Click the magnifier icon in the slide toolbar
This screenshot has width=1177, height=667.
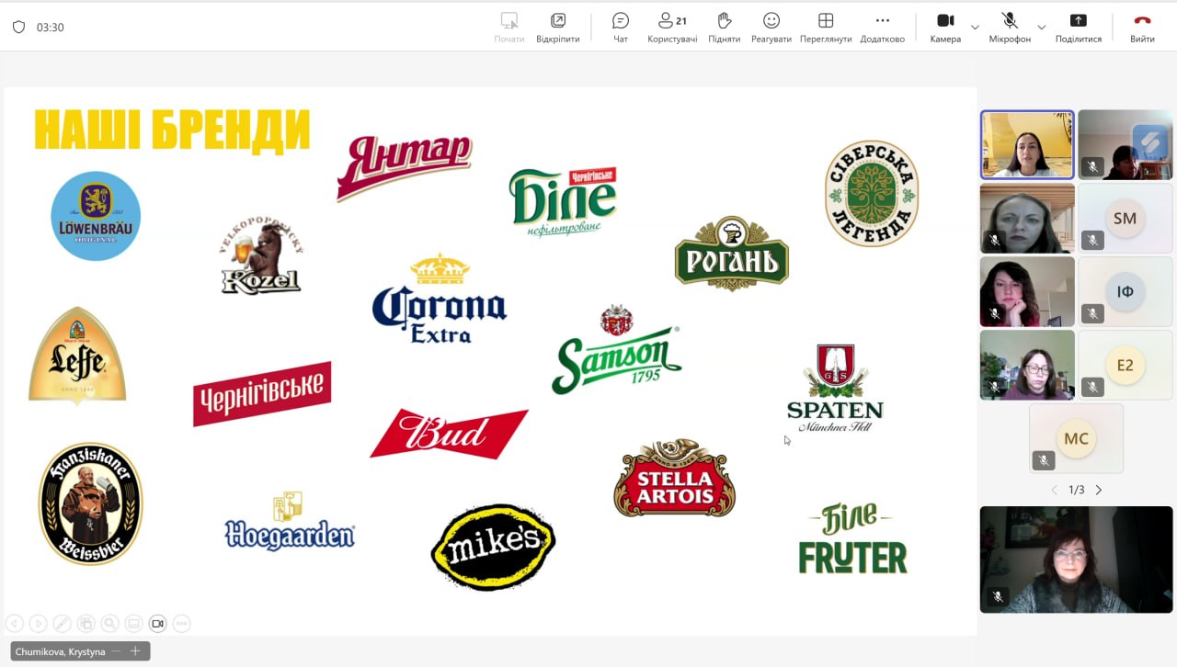click(x=109, y=624)
